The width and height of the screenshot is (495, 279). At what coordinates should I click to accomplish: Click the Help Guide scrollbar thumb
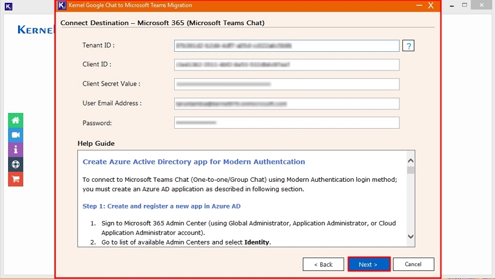[x=411, y=170]
